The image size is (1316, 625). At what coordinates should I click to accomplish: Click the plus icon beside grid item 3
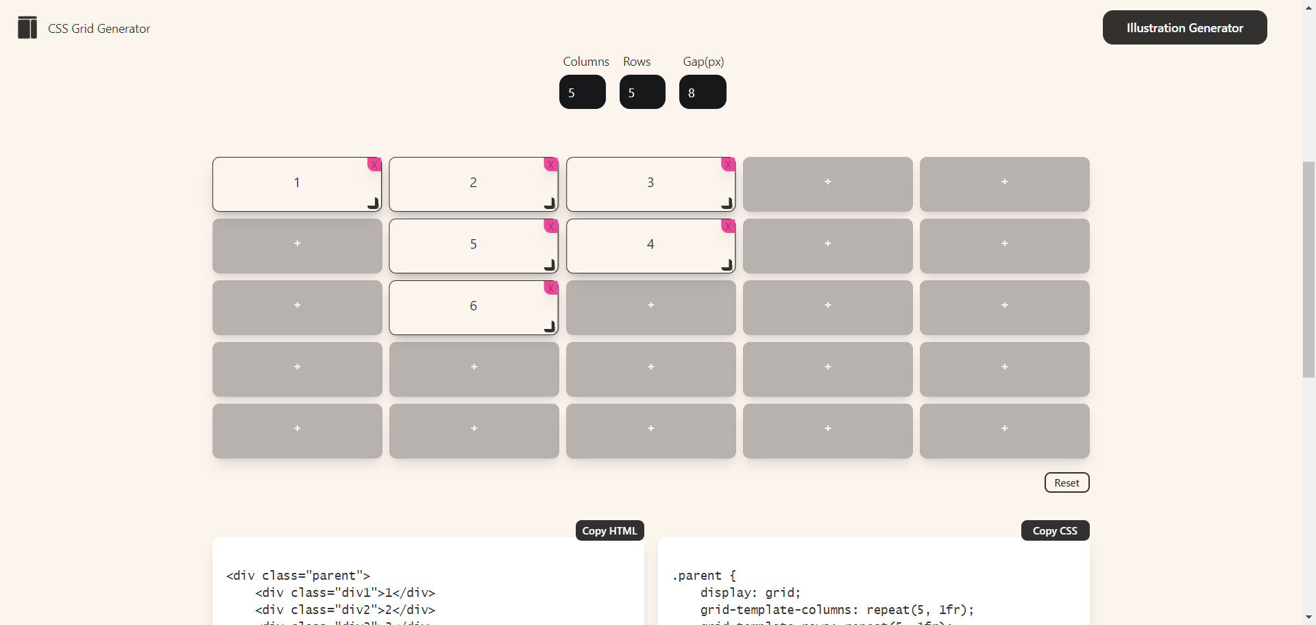[827, 182]
